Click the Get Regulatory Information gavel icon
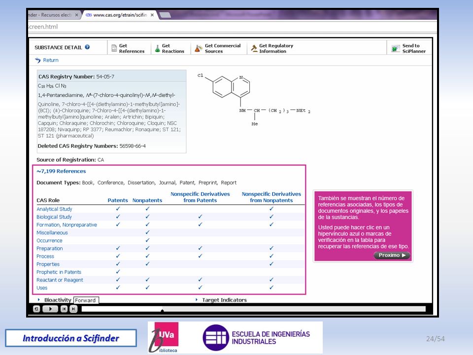Screen dimensions: 473x355 click(254, 48)
